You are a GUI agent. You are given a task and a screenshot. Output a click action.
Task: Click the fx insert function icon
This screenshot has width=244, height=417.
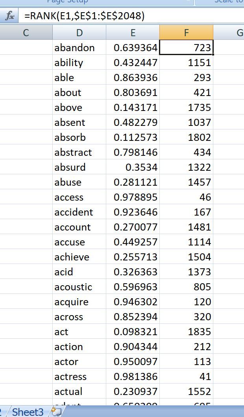coord(9,16)
